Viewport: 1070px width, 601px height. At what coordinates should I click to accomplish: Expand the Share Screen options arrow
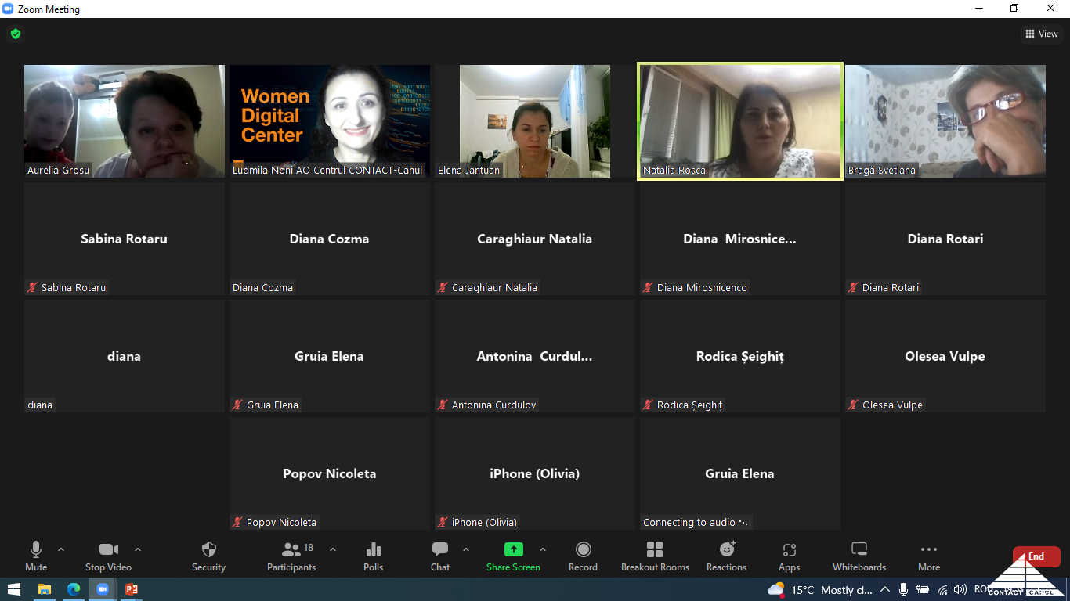coord(543,549)
